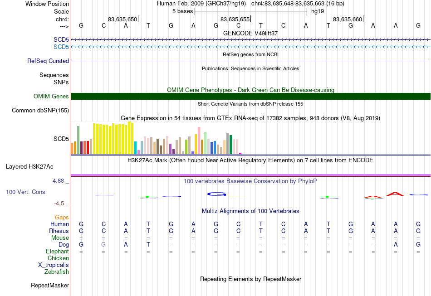Click the Common dbSNP(155) track label
The image size is (431, 296).
(x=40, y=111)
